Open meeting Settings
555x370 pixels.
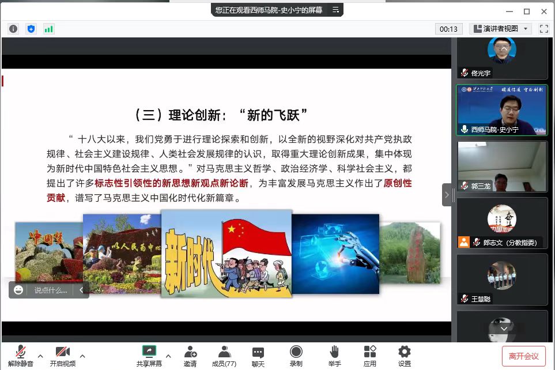(x=405, y=356)
